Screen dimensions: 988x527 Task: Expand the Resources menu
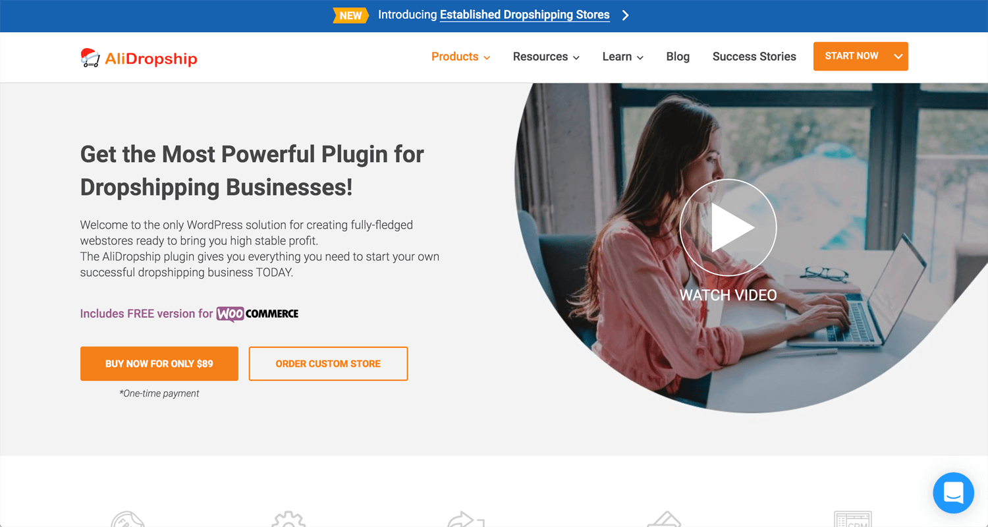546,57
